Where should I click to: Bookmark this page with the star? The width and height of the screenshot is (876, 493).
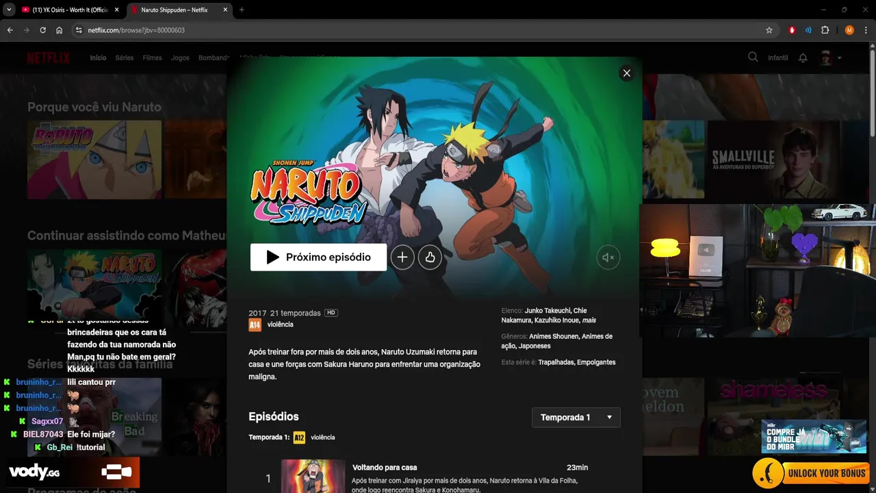pos(769,30)
